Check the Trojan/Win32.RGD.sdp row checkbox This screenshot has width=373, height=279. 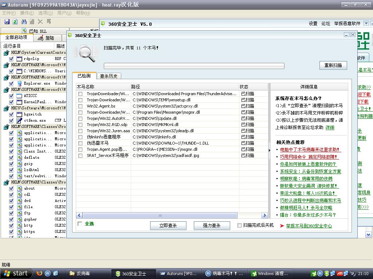(81, 125)
